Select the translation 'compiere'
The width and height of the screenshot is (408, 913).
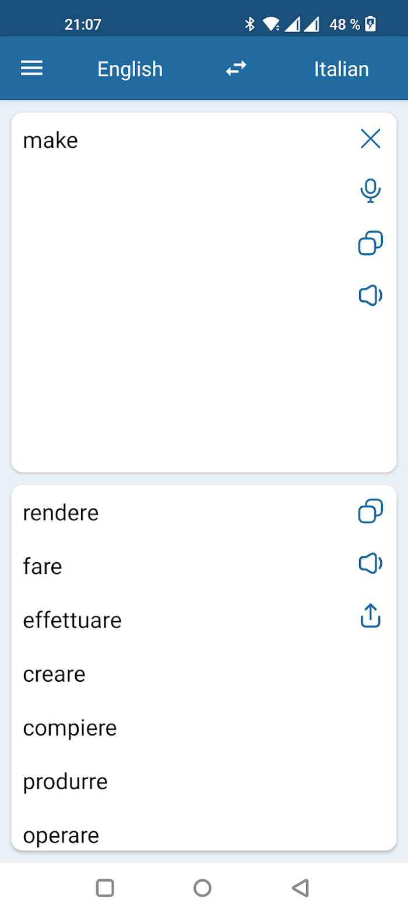[70, 728]
